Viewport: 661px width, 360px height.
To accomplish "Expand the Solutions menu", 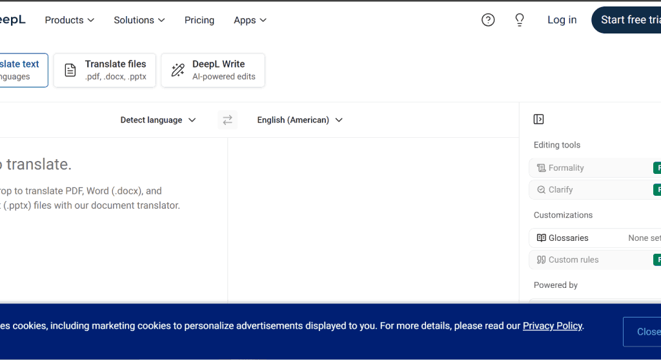I will click(x=139, y=20).
